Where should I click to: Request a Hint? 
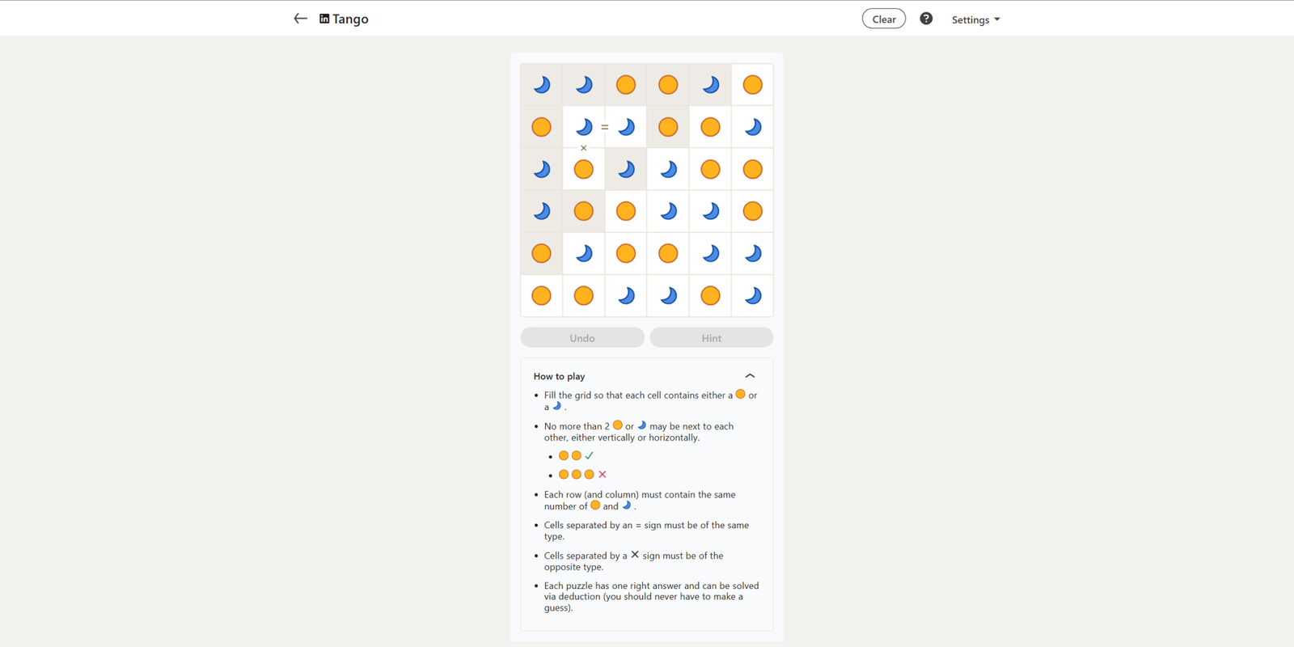[712, 337]
